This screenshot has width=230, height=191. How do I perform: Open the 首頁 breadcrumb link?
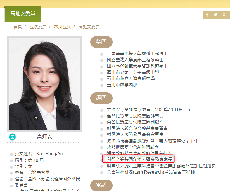(18, 27)
